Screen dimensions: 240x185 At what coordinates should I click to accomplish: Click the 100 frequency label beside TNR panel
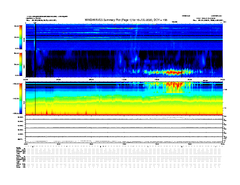coord(225,89)
